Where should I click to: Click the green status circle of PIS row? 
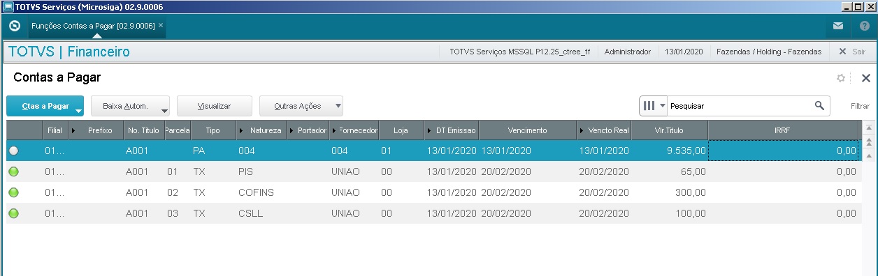coord(14,171)
